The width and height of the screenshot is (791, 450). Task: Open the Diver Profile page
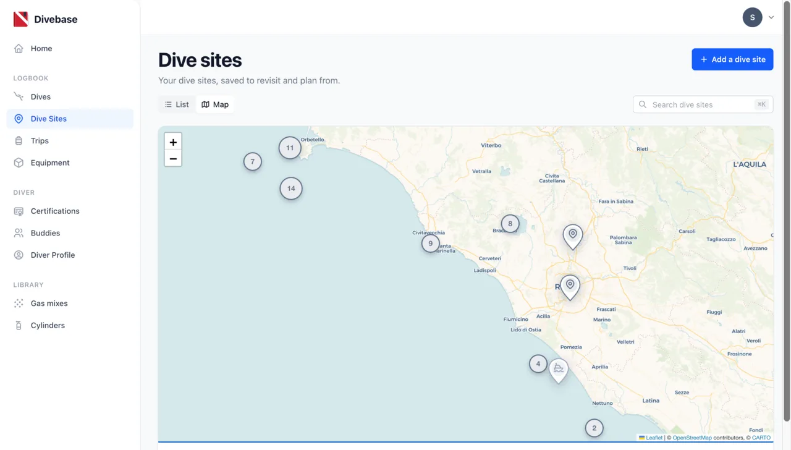click(70, 255)
